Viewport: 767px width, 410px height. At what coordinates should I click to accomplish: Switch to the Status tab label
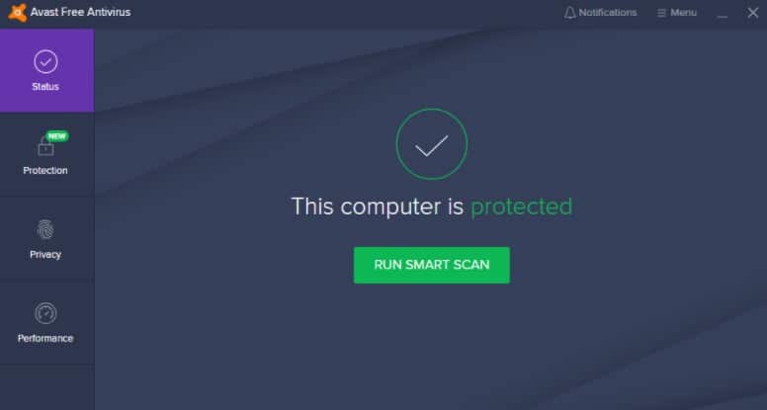pyautogui.click(x=45, y=87)
